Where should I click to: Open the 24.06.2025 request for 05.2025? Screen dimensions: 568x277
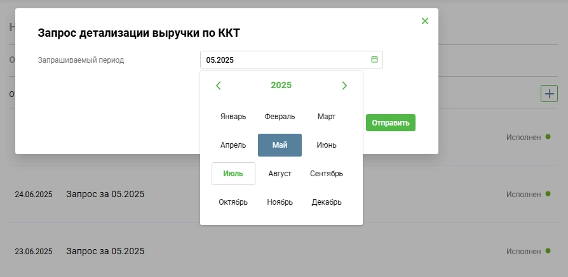(x=105, y=194)
